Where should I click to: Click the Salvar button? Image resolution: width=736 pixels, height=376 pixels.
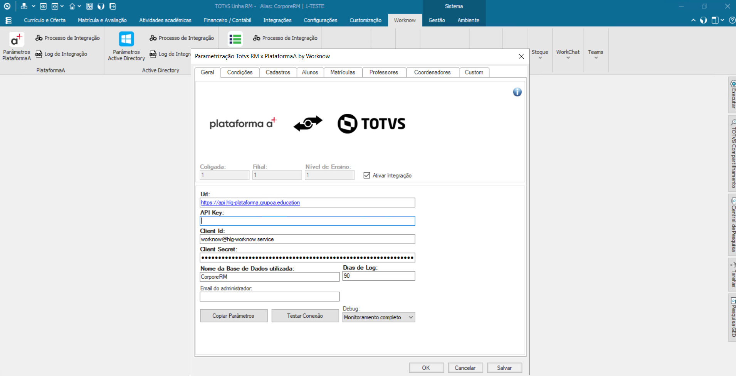click(504, 368)
